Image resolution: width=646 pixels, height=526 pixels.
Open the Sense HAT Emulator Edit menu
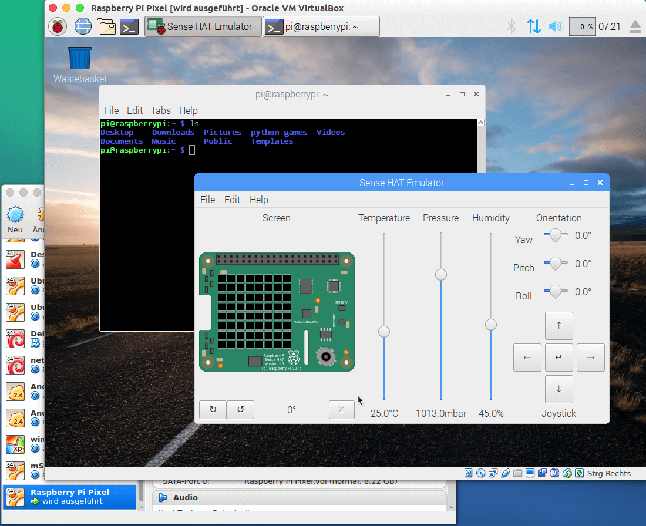pos(233,200)
